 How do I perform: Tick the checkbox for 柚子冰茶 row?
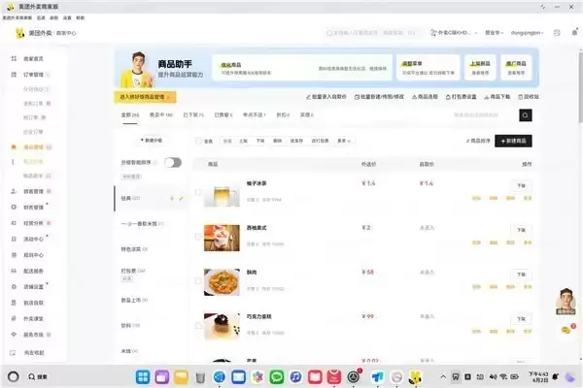pyautogui.click(x=198, y=192)
